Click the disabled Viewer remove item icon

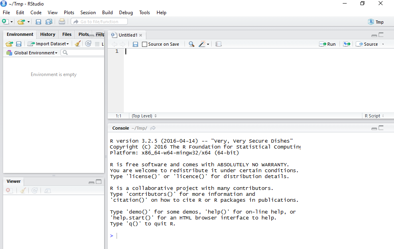click(9, 191)
